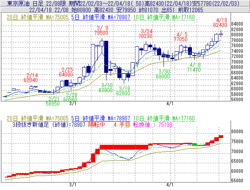
Task: Select lower chart 20日 終値平滑 MA=75005 legend
Action: (38, 118)
